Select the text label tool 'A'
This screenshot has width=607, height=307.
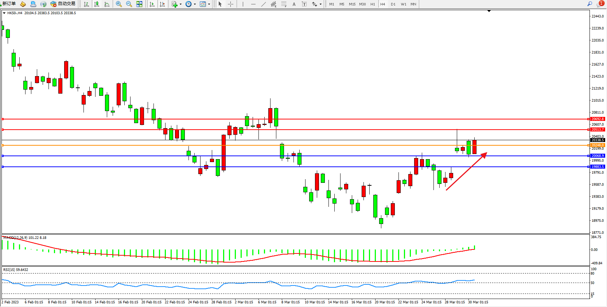(x=294, y=4)
